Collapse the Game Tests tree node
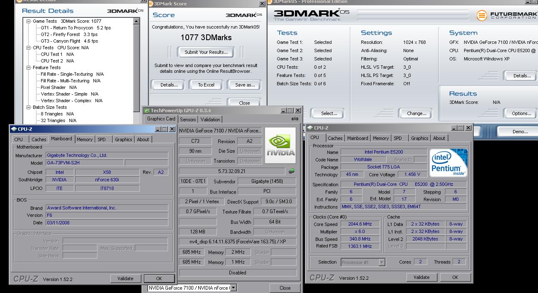This screenshot has height=293, width=538. pyautogui.click(x=29, y=21)
